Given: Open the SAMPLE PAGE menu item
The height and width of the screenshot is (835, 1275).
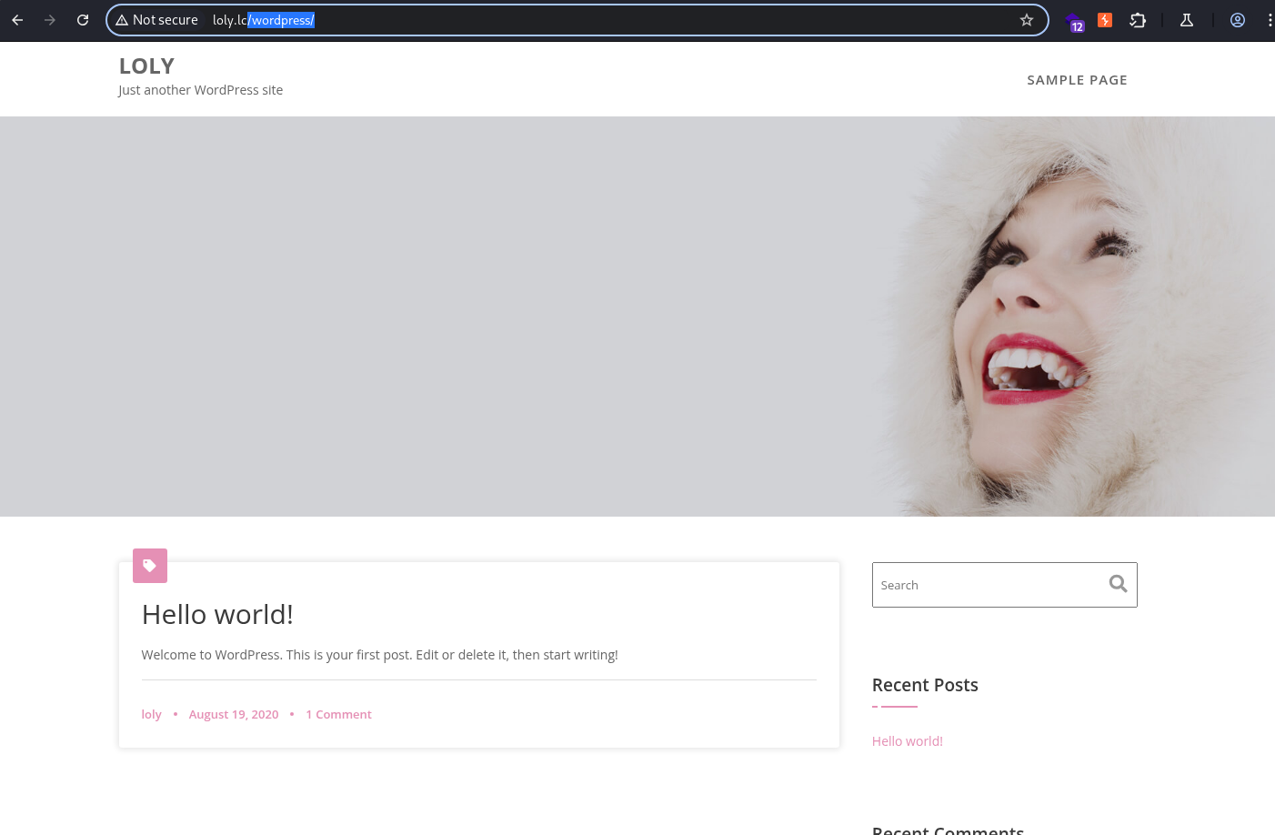Looking at the screenshot, I should 1077,80.
